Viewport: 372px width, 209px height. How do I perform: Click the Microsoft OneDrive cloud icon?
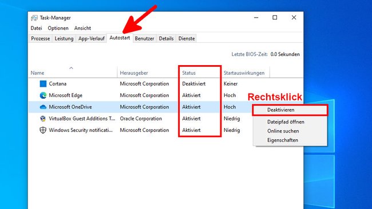coord(43,107)
